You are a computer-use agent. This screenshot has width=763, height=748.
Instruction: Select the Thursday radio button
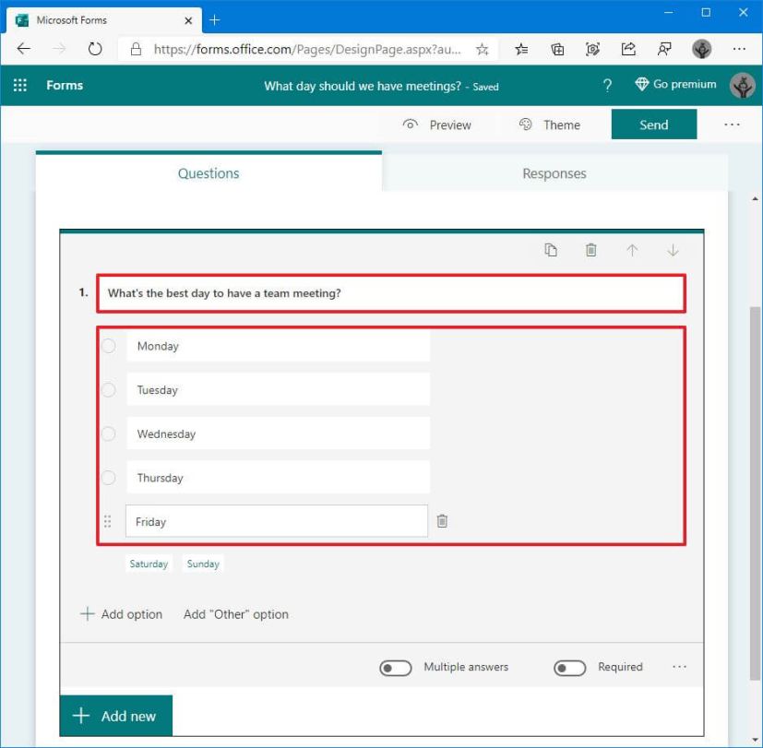109,478
